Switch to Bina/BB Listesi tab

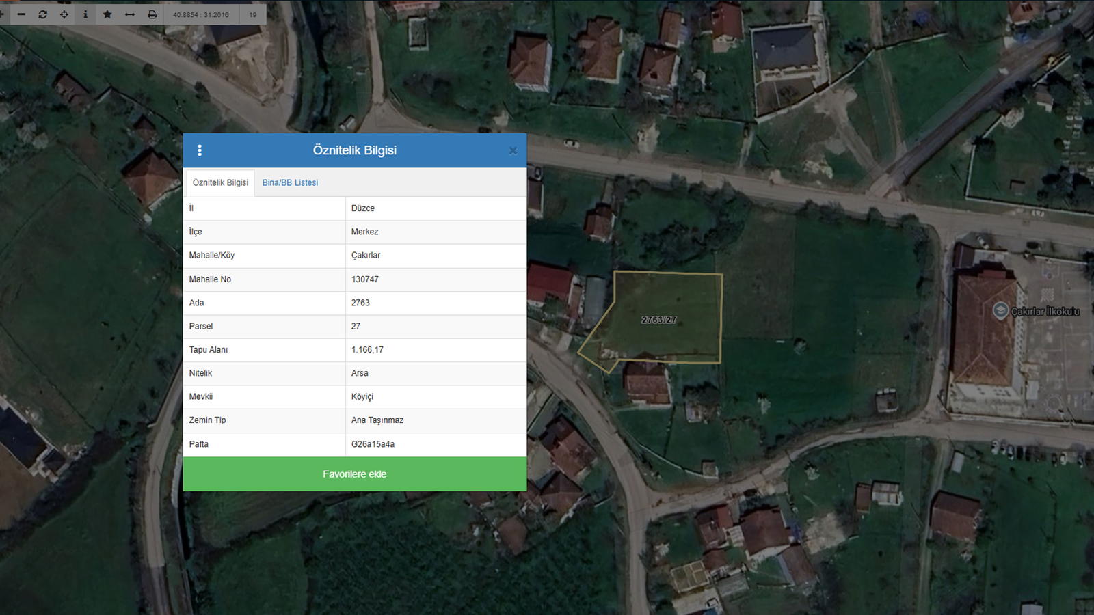[x=290, y=182]
